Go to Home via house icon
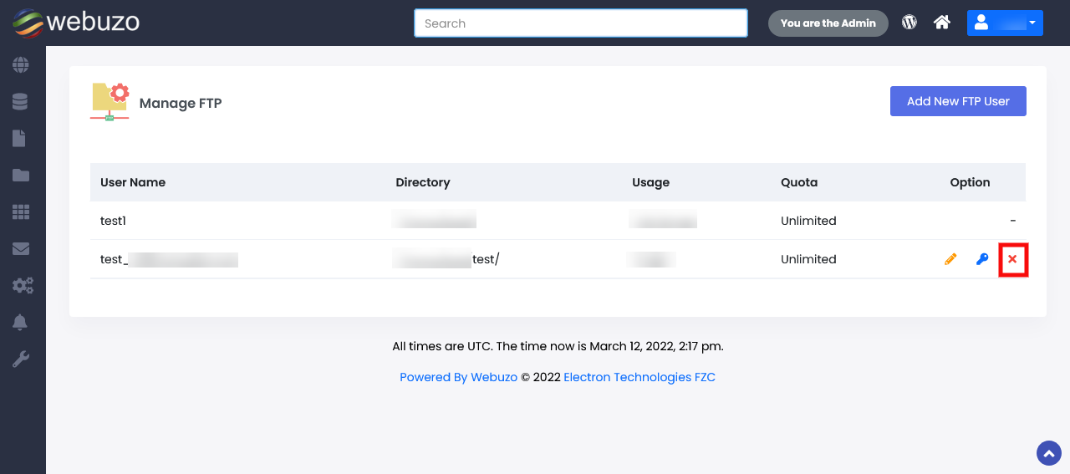Viewport: 1070px width, 474px height. [942, 23]
